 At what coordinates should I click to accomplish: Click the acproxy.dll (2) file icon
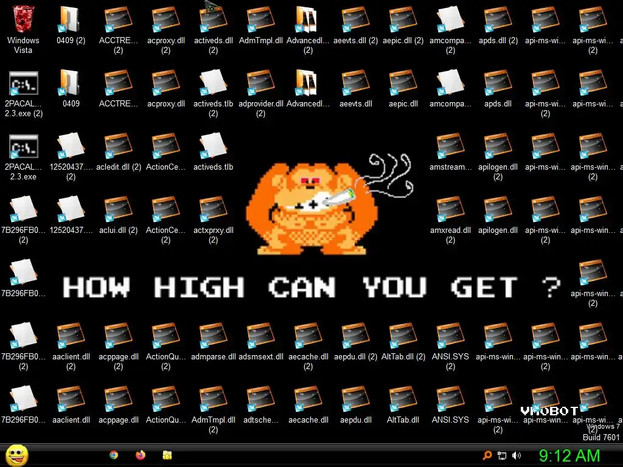165,19
